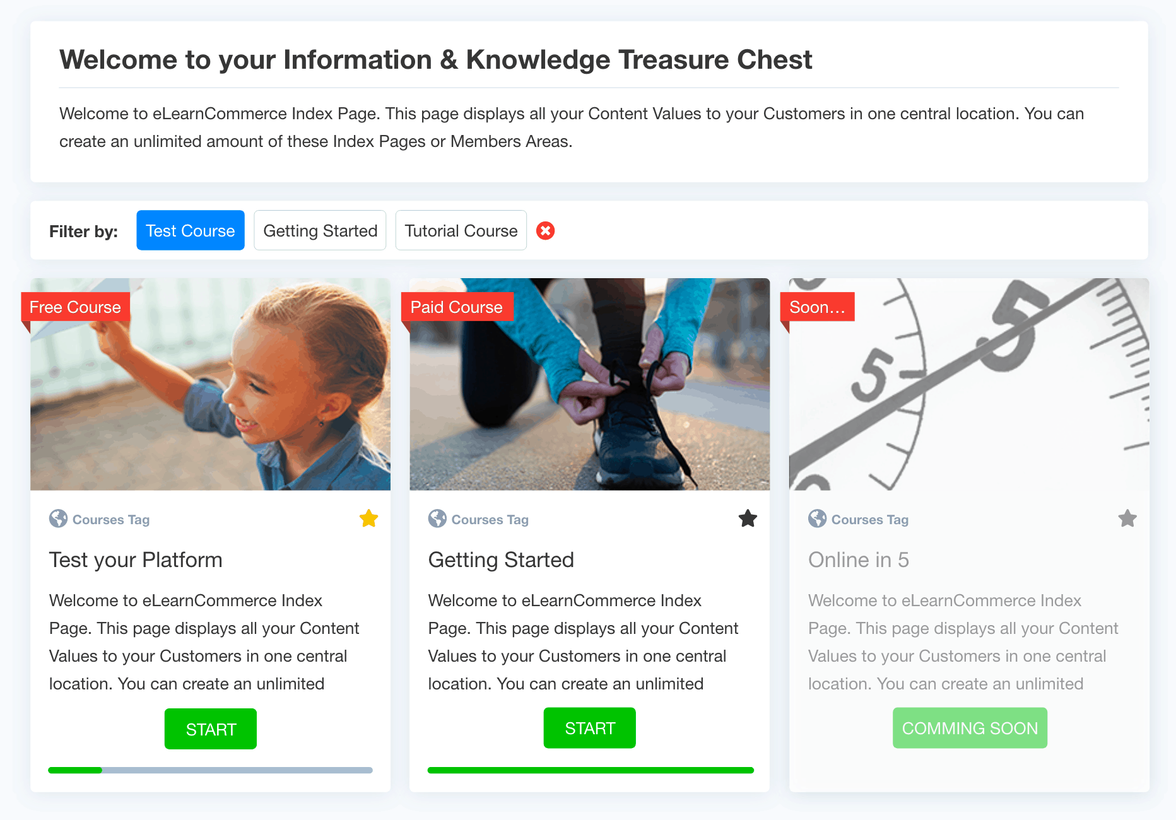Select the Test Course filter tab
Image resolution: width=1176 pixels, height=820 pixels.
[191, 230]
